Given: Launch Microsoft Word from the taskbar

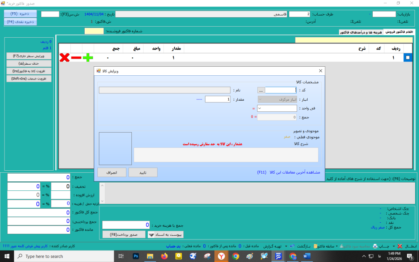Looking at the screenshot, I should 308,256.
